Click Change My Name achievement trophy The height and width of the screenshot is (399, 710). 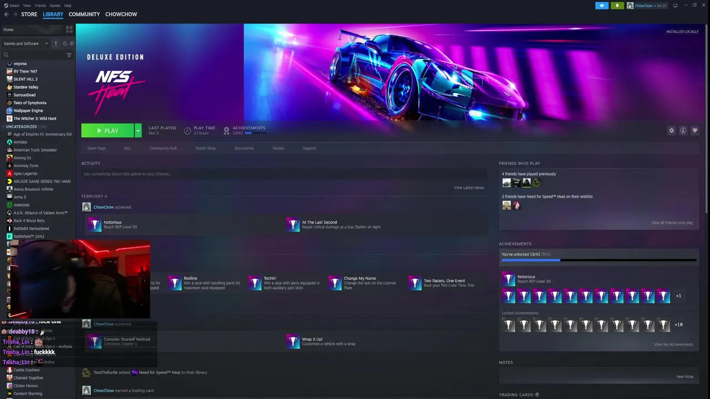point(334,283)
